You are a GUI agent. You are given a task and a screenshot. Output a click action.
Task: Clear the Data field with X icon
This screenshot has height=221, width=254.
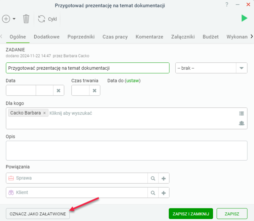(x=59, y=91)
